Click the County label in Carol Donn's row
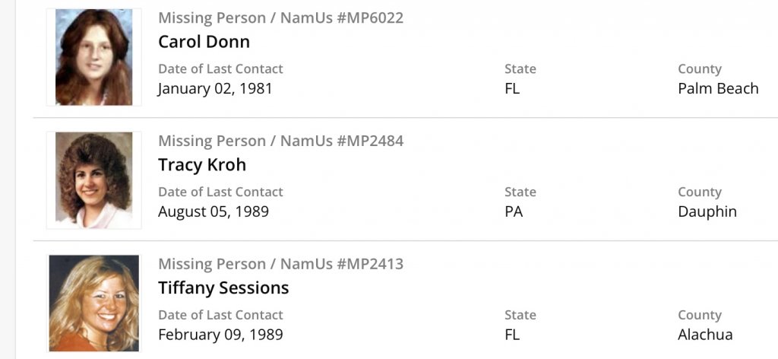The height and width of the screenshot is (359, 778). 699,68
